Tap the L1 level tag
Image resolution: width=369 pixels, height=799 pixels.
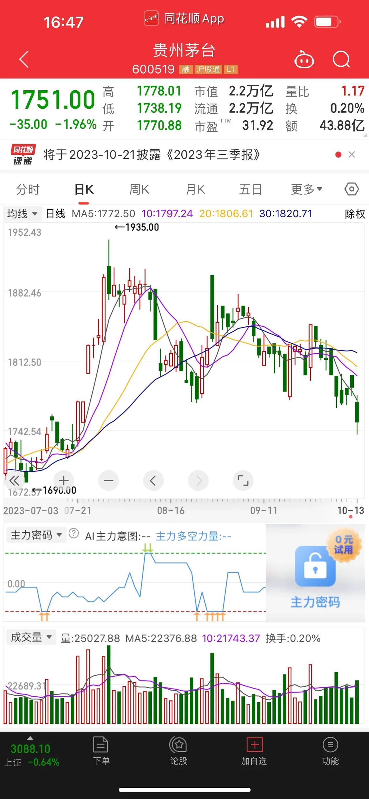[231, 69]
